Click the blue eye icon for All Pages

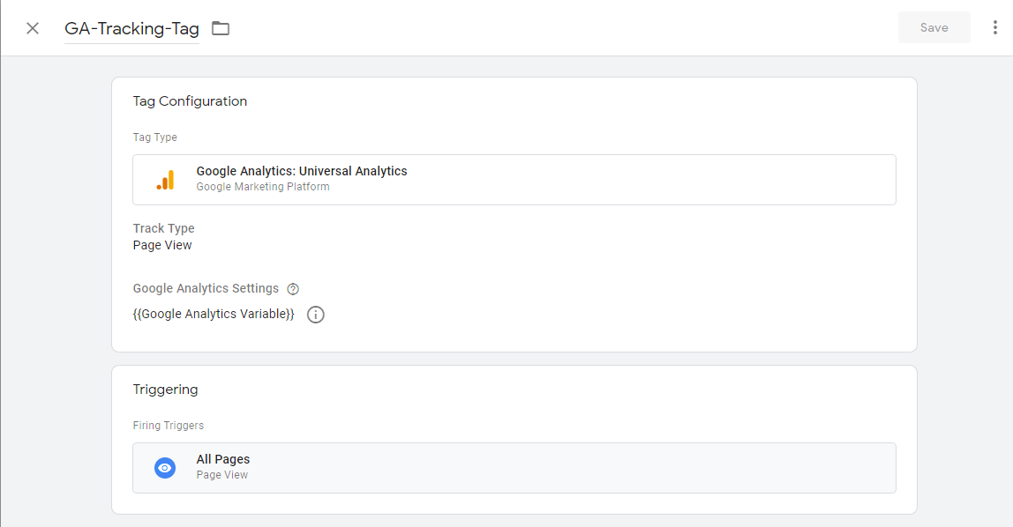(165, 468)
